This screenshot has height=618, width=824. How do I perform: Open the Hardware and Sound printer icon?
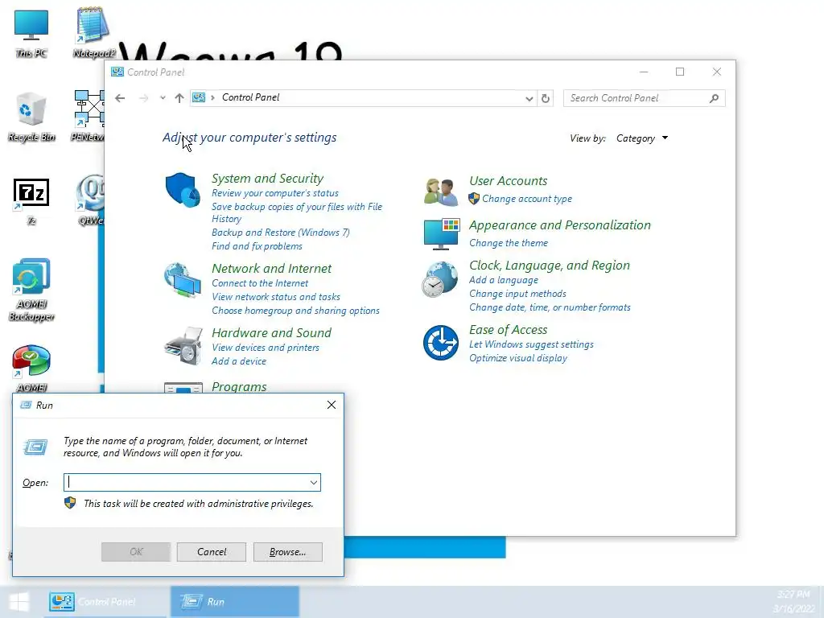183,346
